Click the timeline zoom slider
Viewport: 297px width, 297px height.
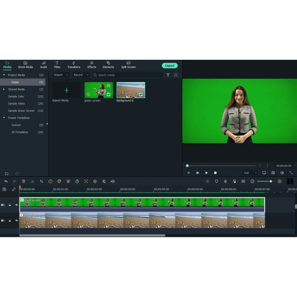click(x=265, y=181)
